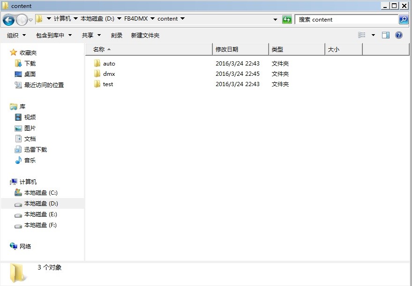The width and height of the screenshot is (412, 286).
Task: Select the dmx folder
Action: 109,74
